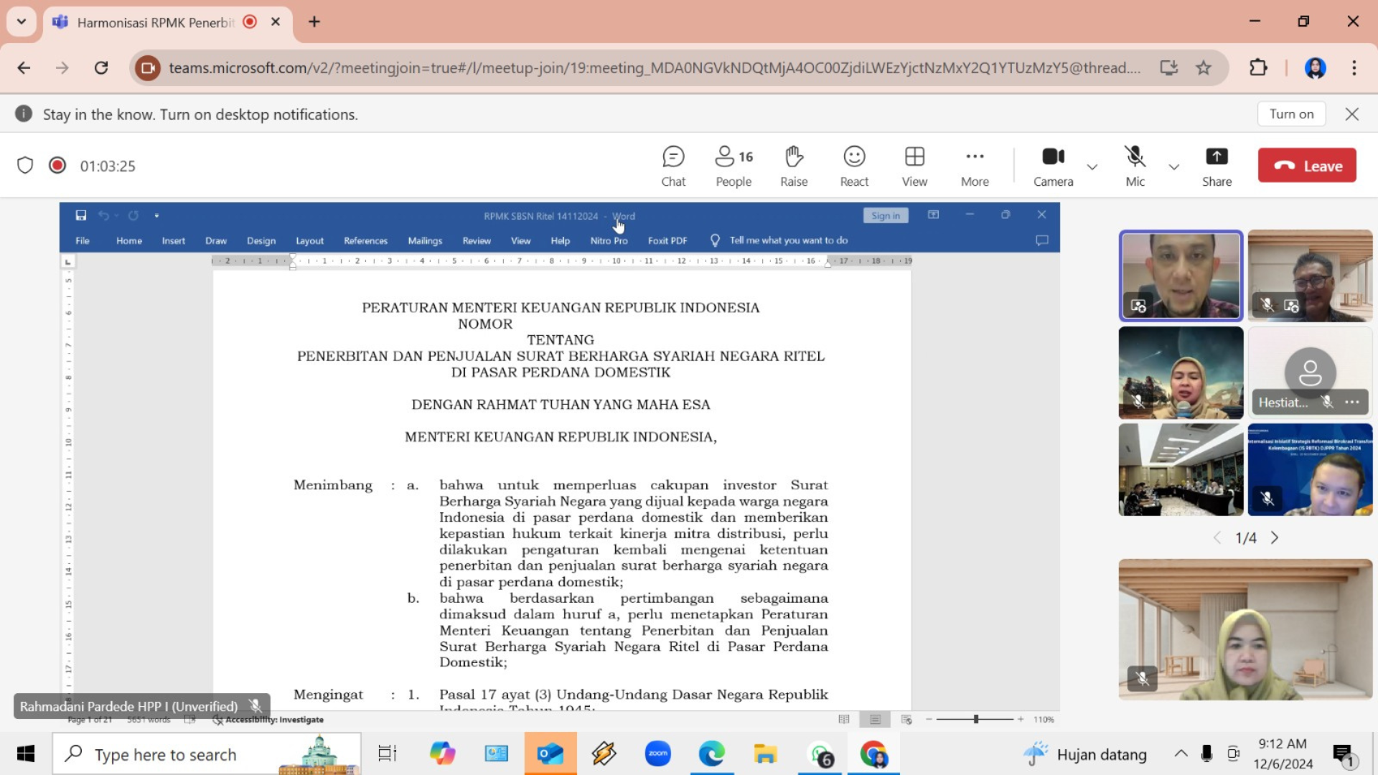Open the File tab in shared Word
The width and height of the screenshot is (1378, 775).
(83, 240)
